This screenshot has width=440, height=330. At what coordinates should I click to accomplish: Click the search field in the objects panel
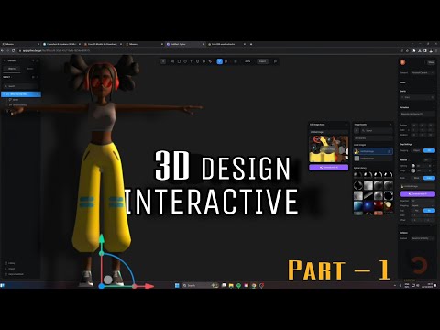[21, 86]
